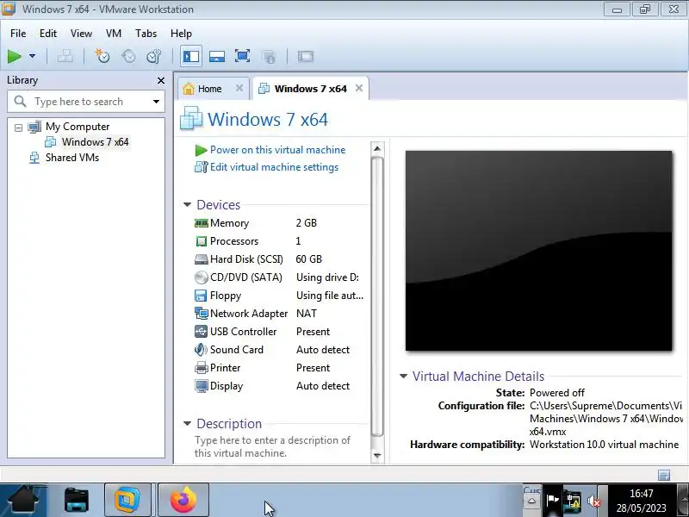689x517 pixels.
Task: Click the USB Controller icon
Action: [x=202, y=332]
